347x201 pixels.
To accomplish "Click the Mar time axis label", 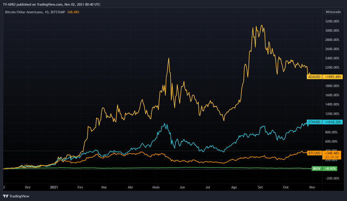I will point(104,187).
